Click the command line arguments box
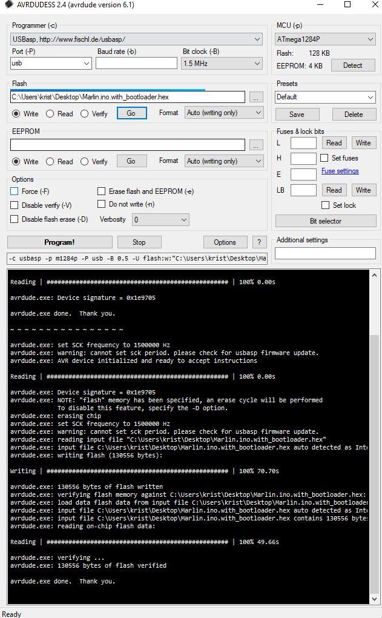 (x=137, y=259)
